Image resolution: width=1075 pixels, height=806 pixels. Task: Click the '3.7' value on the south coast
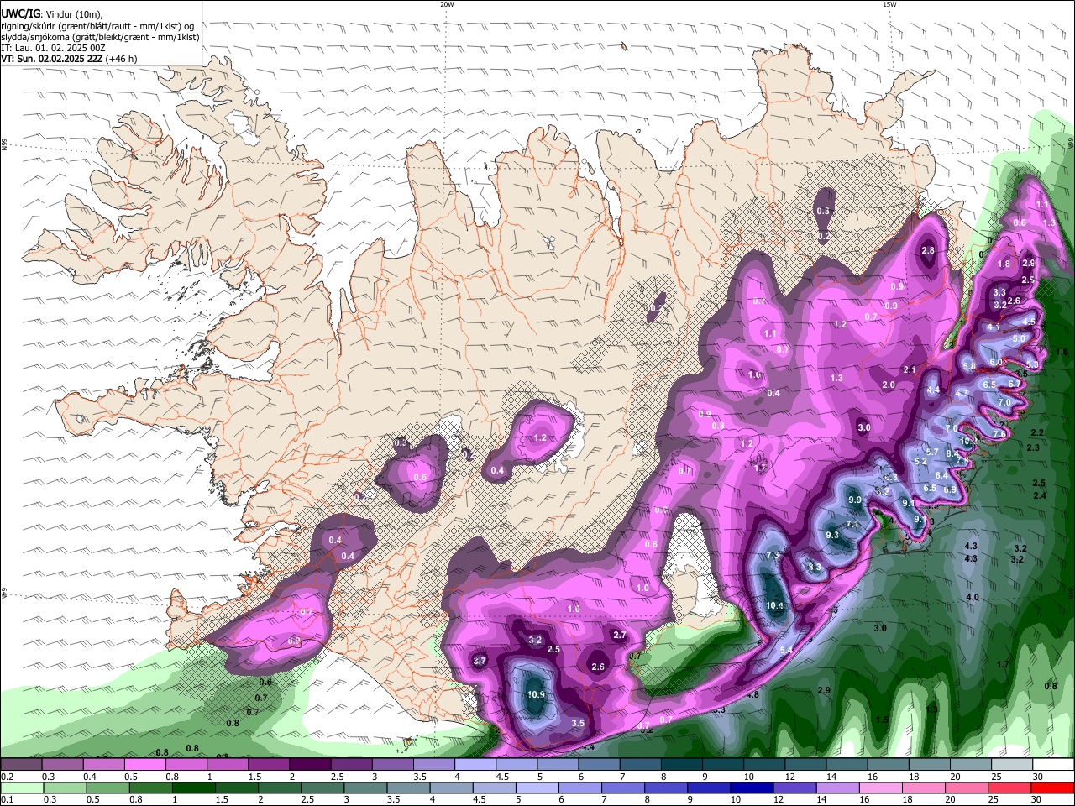point(480,662)
